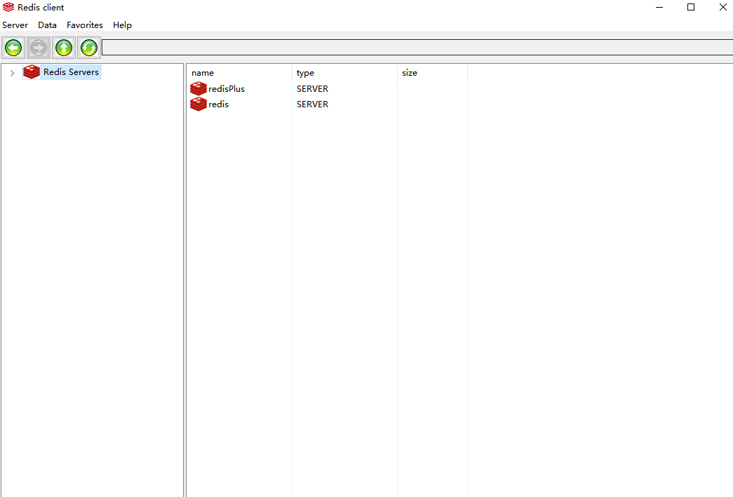Open the Help menu
The image size is (733, 497).
122,25
